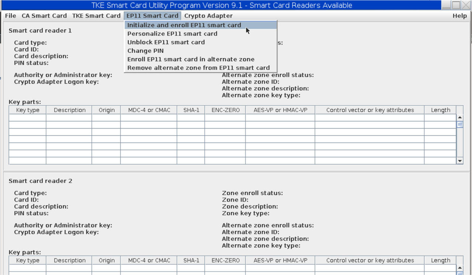Click the Description column header in reader 2
Screen dimensions: 472x275
pos(69,260)
